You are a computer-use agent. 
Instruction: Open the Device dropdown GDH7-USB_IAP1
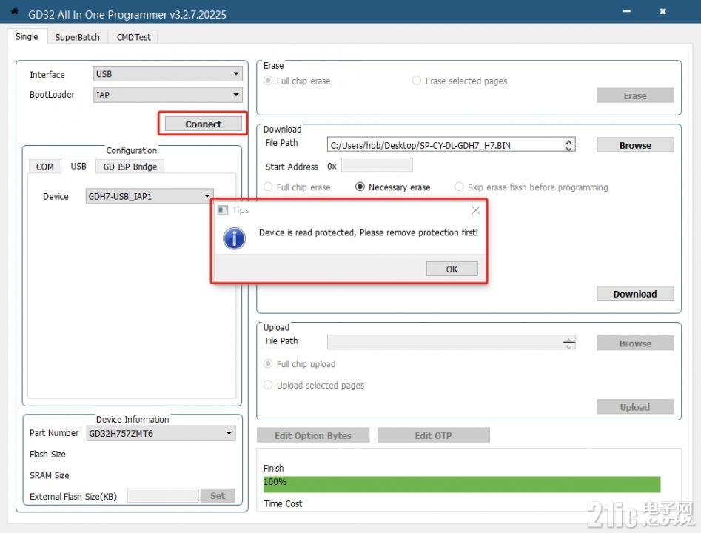[150, 196]
